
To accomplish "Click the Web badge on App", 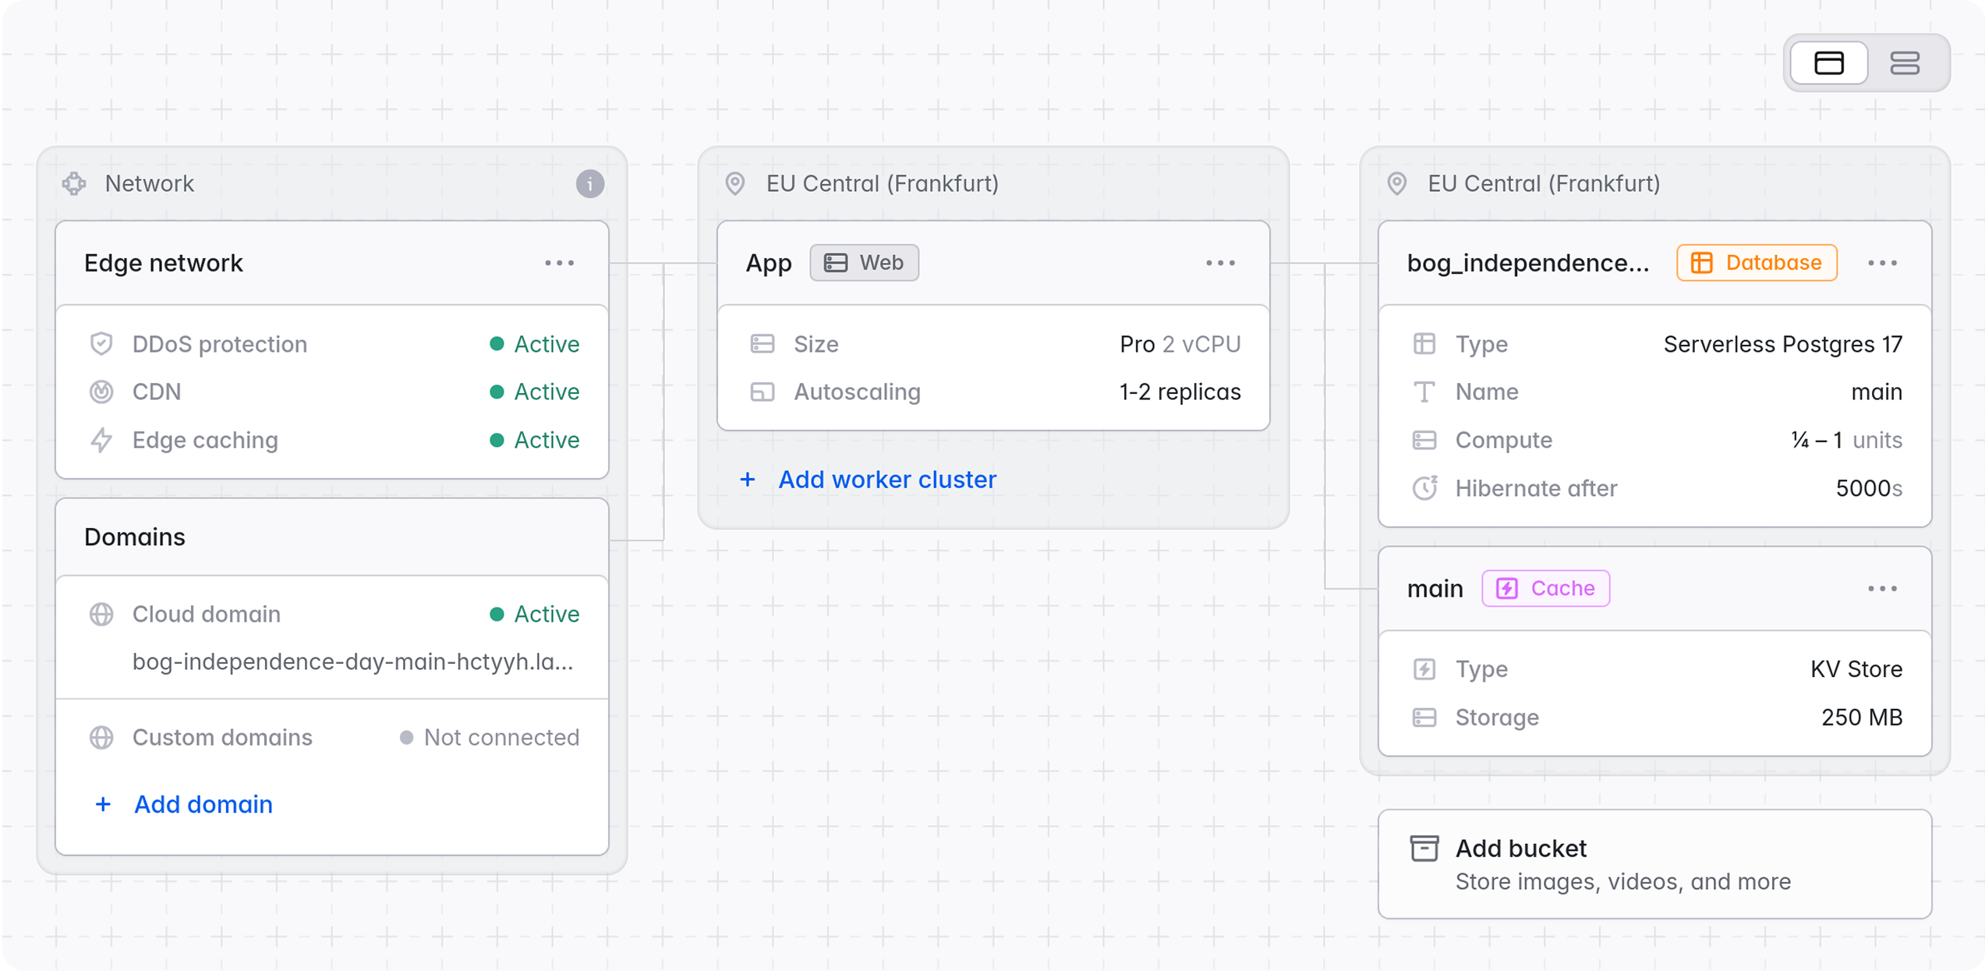I will [x=864, y=263].
